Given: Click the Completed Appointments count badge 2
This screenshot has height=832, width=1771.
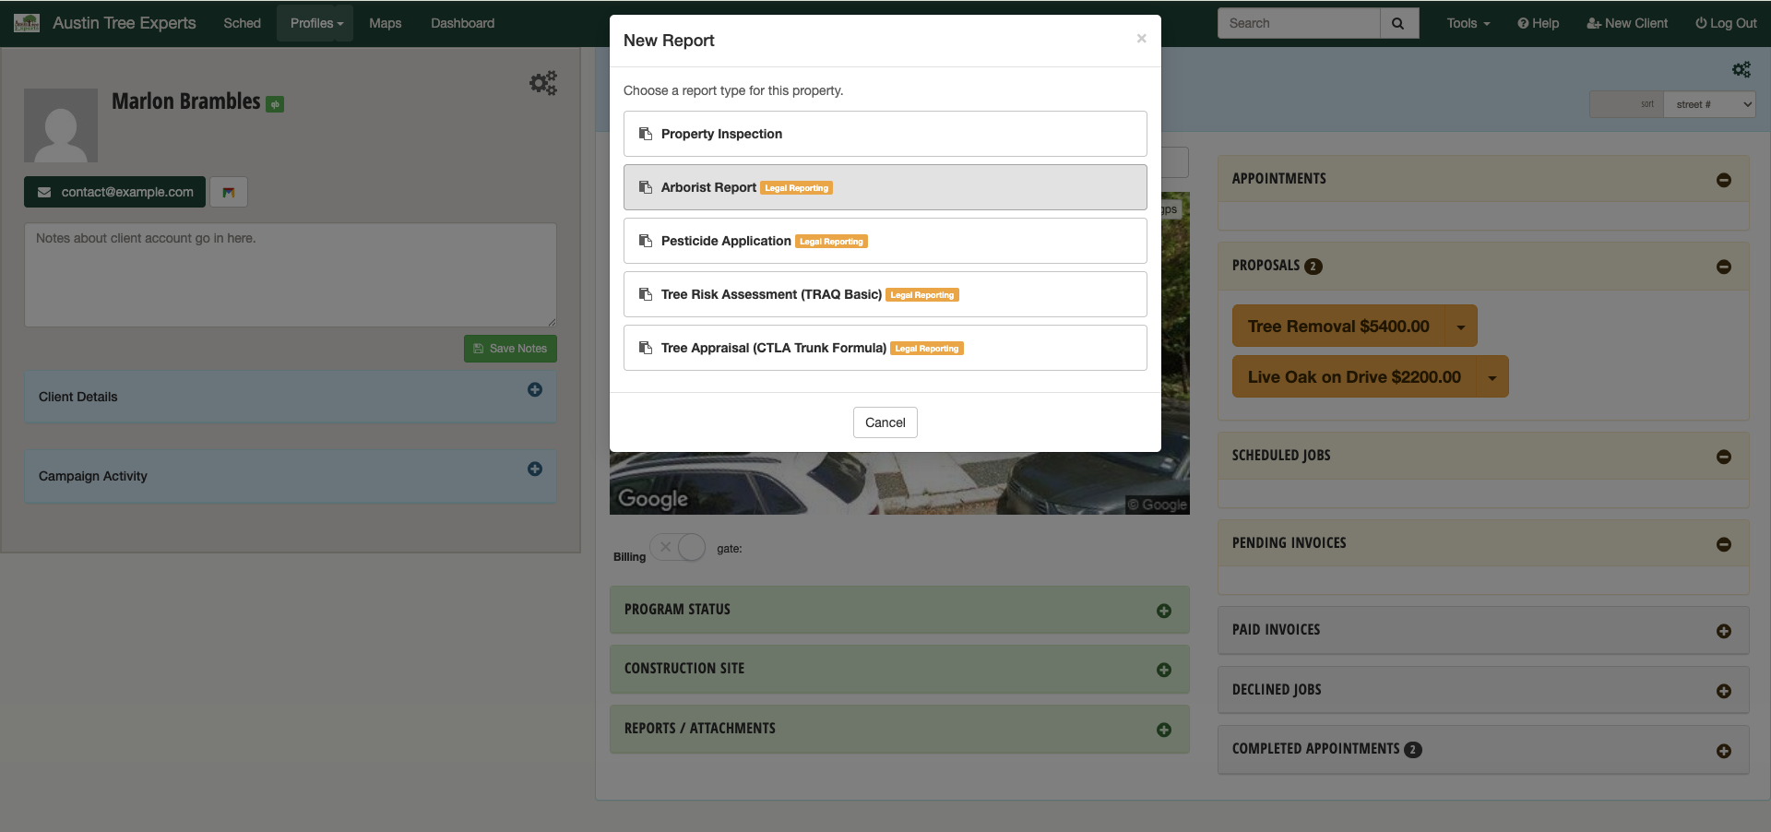Looking at the screenshot, I should pyautogui.click(x=1413, y=750).
